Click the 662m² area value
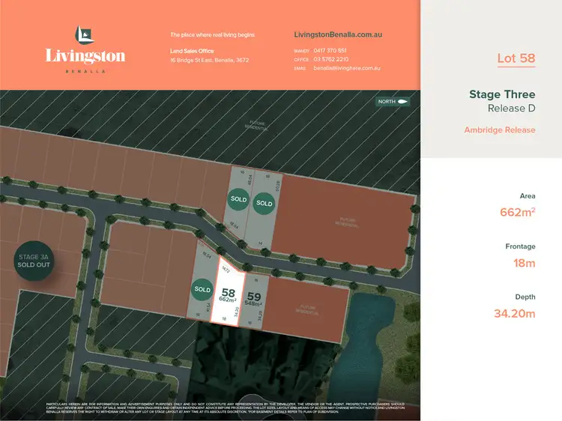The image size is (562, 421). (x=517, y=212)
